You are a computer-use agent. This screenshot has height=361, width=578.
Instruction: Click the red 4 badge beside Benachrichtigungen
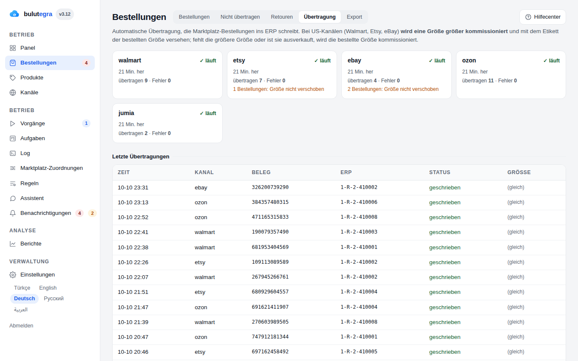(x=79, y=213)
